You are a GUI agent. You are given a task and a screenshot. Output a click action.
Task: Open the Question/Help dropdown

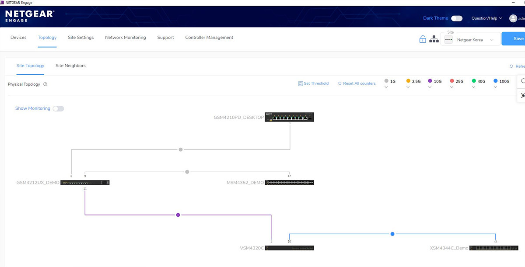pyautogui.click(x=486, y=18)
